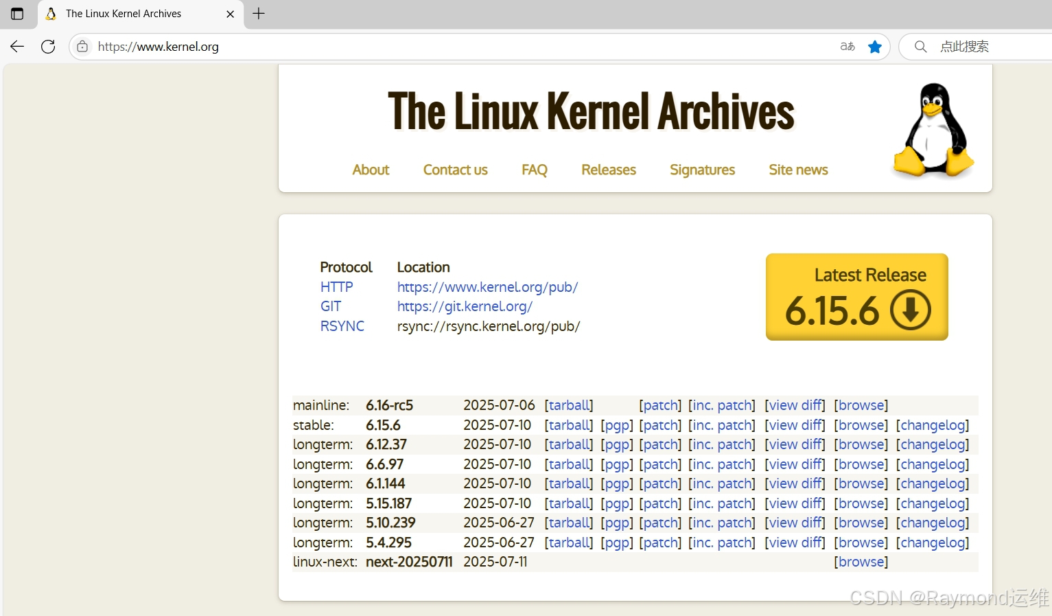The image size is (1052, 616).
Task: Open patch link for mainline 6.16-rc5
Action: pyautogui.click(x=660, y=405)
